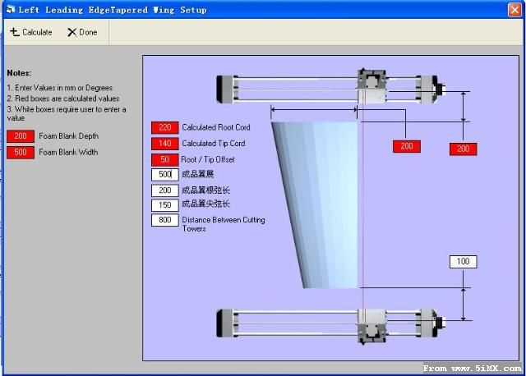Click the 成品翼根弦长 input field with 200
The width and height of the screenshot is (526, 376).
point(164,190)
